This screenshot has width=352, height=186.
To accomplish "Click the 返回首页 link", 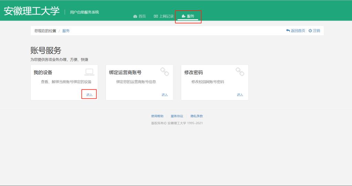I will coord(298,31).
